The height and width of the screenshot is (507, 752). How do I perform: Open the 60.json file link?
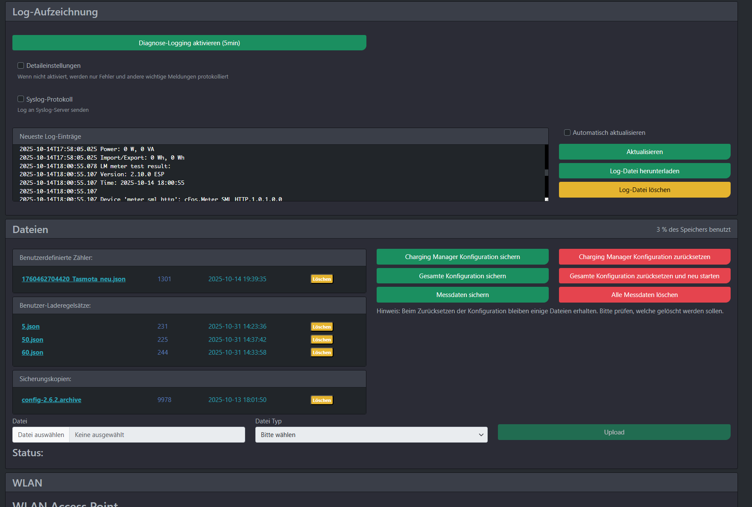coord(32,353)
